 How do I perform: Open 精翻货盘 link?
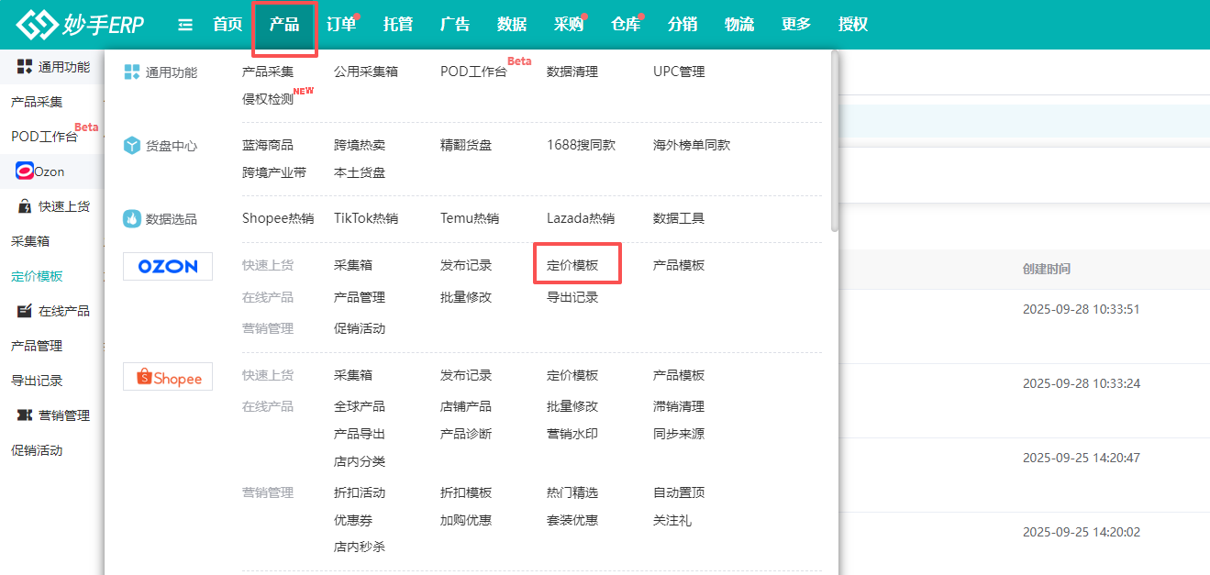[x=466, y=145]
